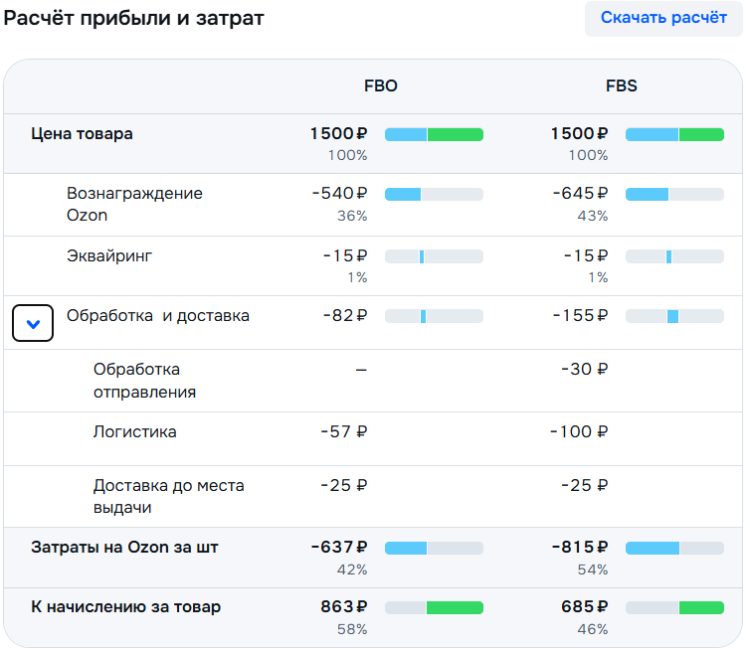Screen dimensions: 750x651
Task: Click the Доставка до места выдачи label
Action: (x=168, y=496)
